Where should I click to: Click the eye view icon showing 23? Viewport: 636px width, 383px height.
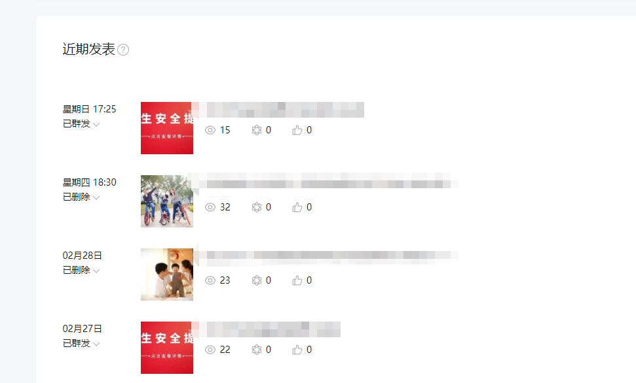tap(210, 280)
